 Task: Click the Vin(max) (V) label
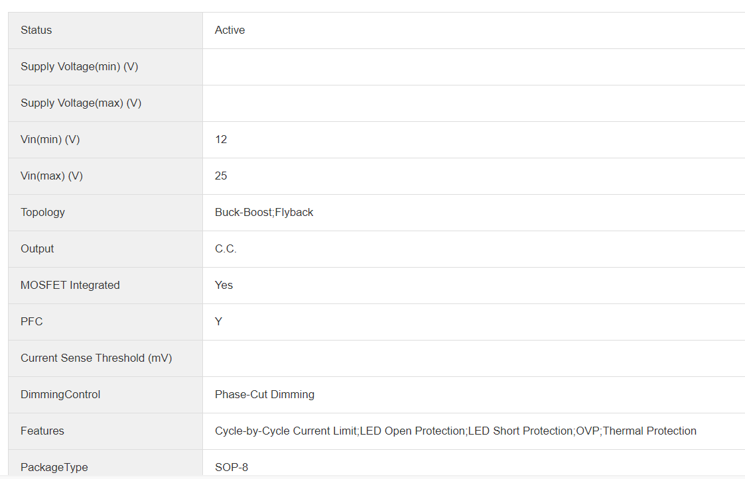pyautogui.click(x=51, y=176)
